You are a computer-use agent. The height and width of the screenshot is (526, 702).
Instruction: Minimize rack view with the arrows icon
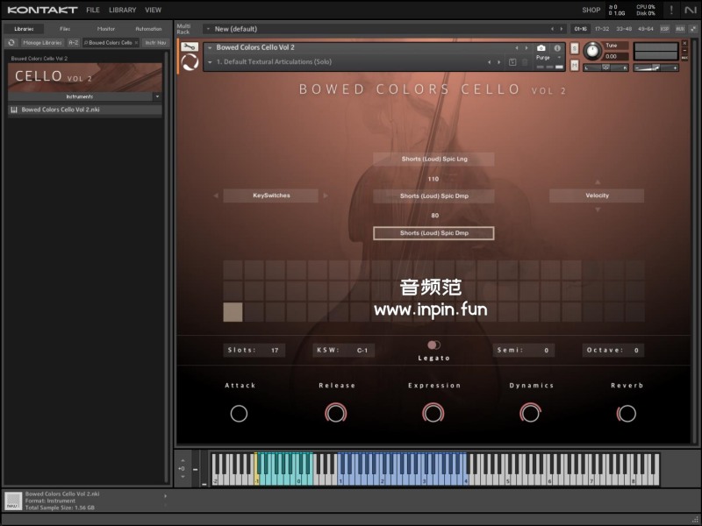(x=693, y=29)
